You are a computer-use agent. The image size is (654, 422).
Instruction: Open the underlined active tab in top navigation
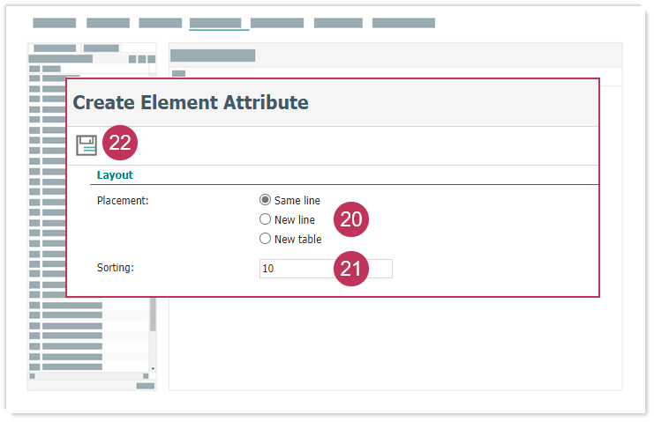coord(214,23)
